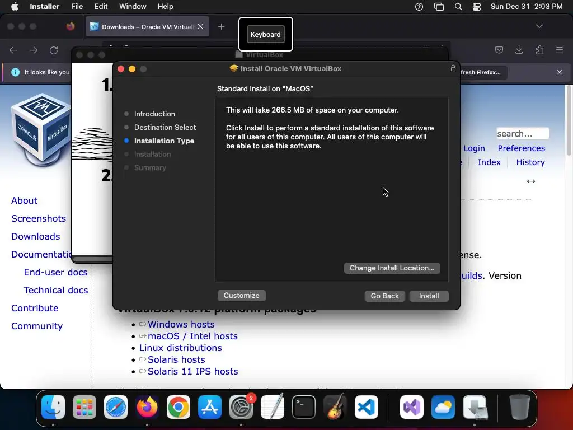
Task: Open the End-user docs link
Action: click(x=55, y=273)
